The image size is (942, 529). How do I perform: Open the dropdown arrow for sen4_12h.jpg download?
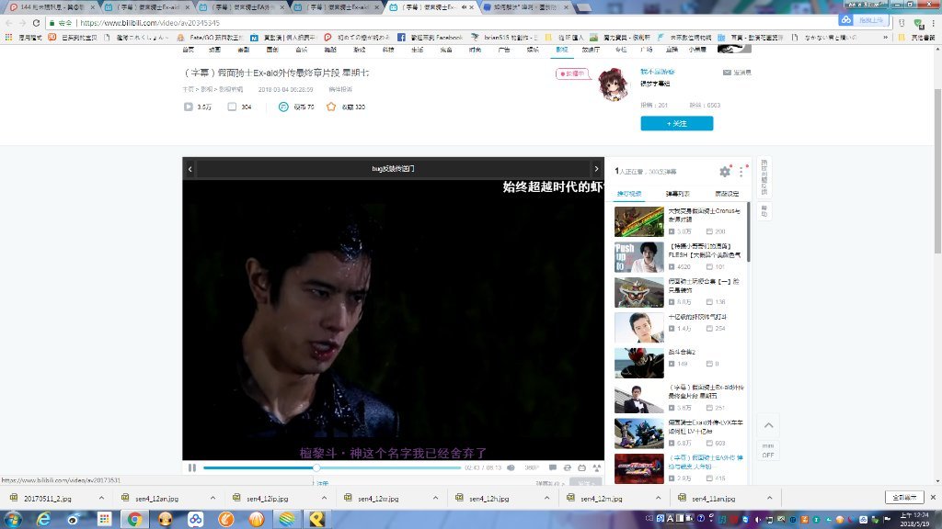pos(546,499)
